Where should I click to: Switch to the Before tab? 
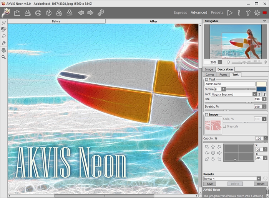56,21
